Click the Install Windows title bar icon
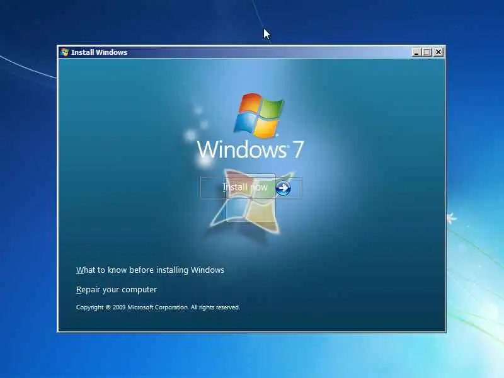 point(65,52)
